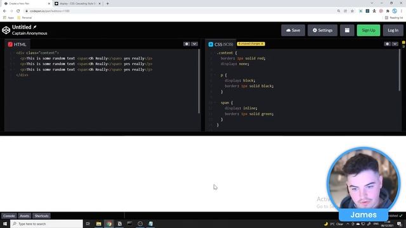Click the .content selector line in CSS
The width and height of the screenshot is (406, 228).
(x=226, y=53)
